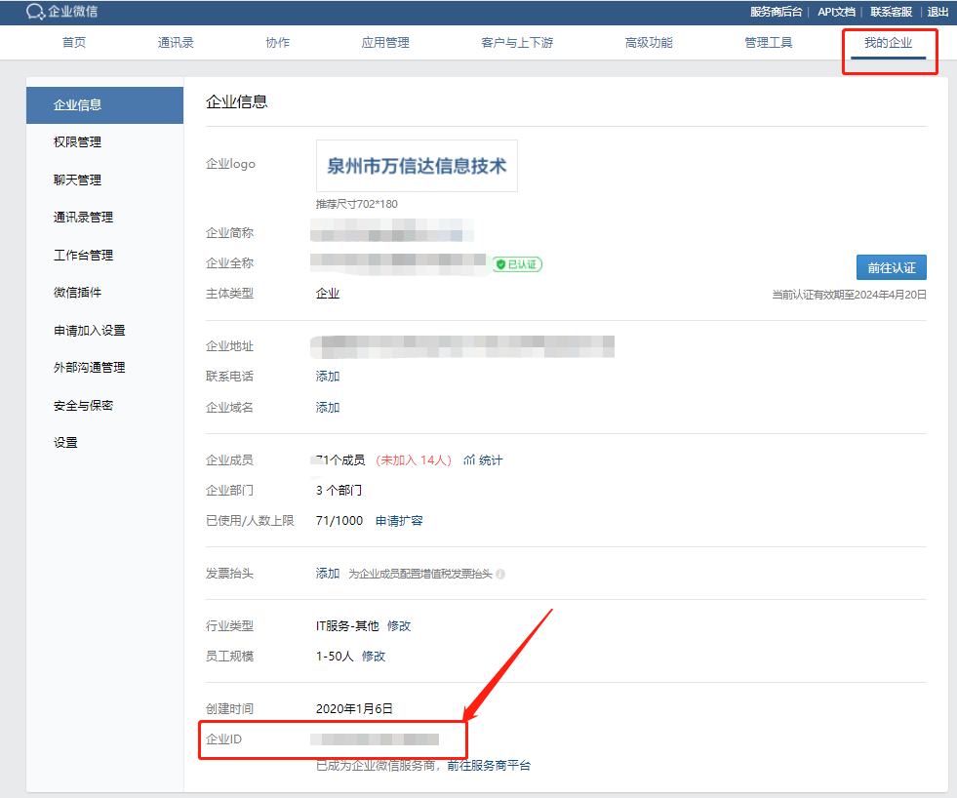This screenshot has height=798, width=957.
Task: Click the 已认证 verified badge
Action: click(517, 264)
